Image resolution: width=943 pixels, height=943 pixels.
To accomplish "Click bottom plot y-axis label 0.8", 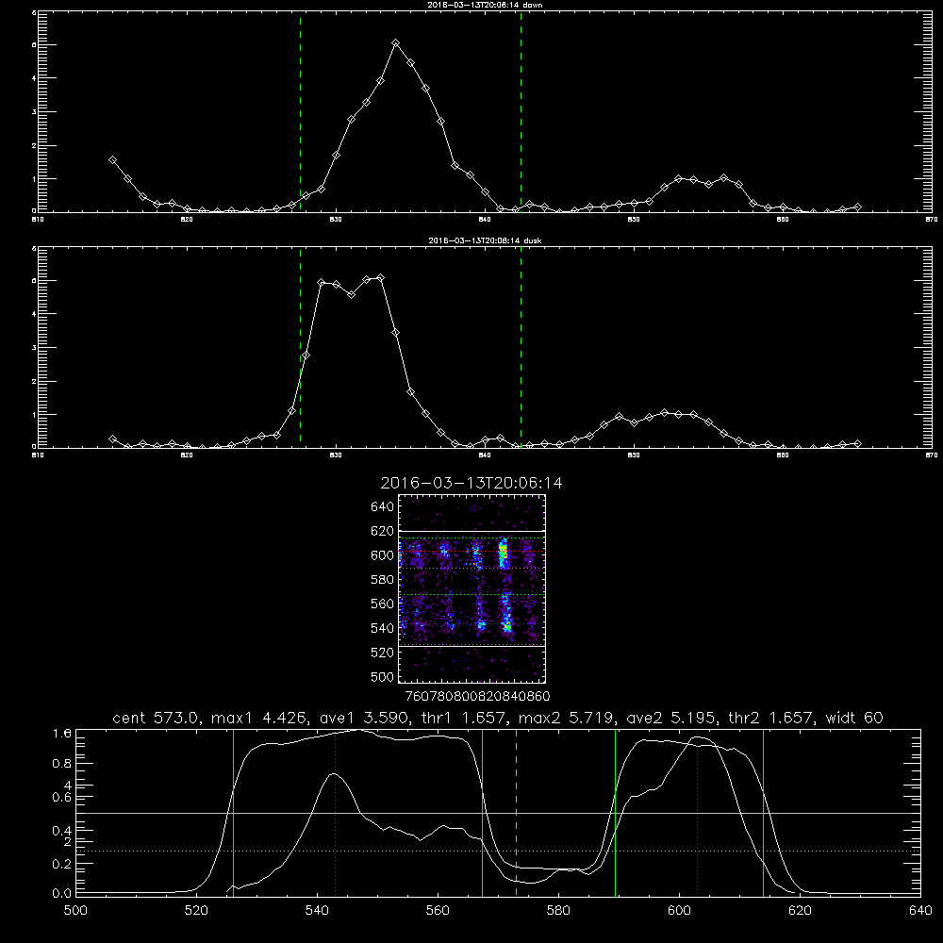I will tap(62, 764).
